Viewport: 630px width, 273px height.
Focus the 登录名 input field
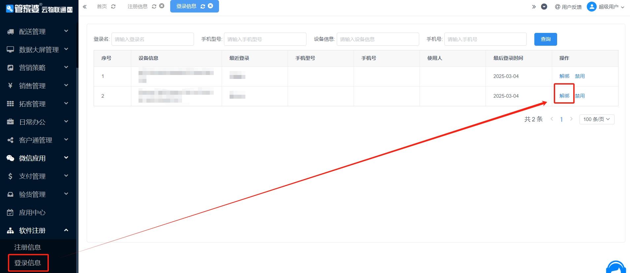(153, 39)
